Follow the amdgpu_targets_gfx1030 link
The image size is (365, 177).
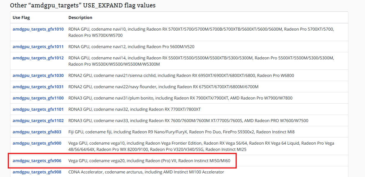(38, 75)
